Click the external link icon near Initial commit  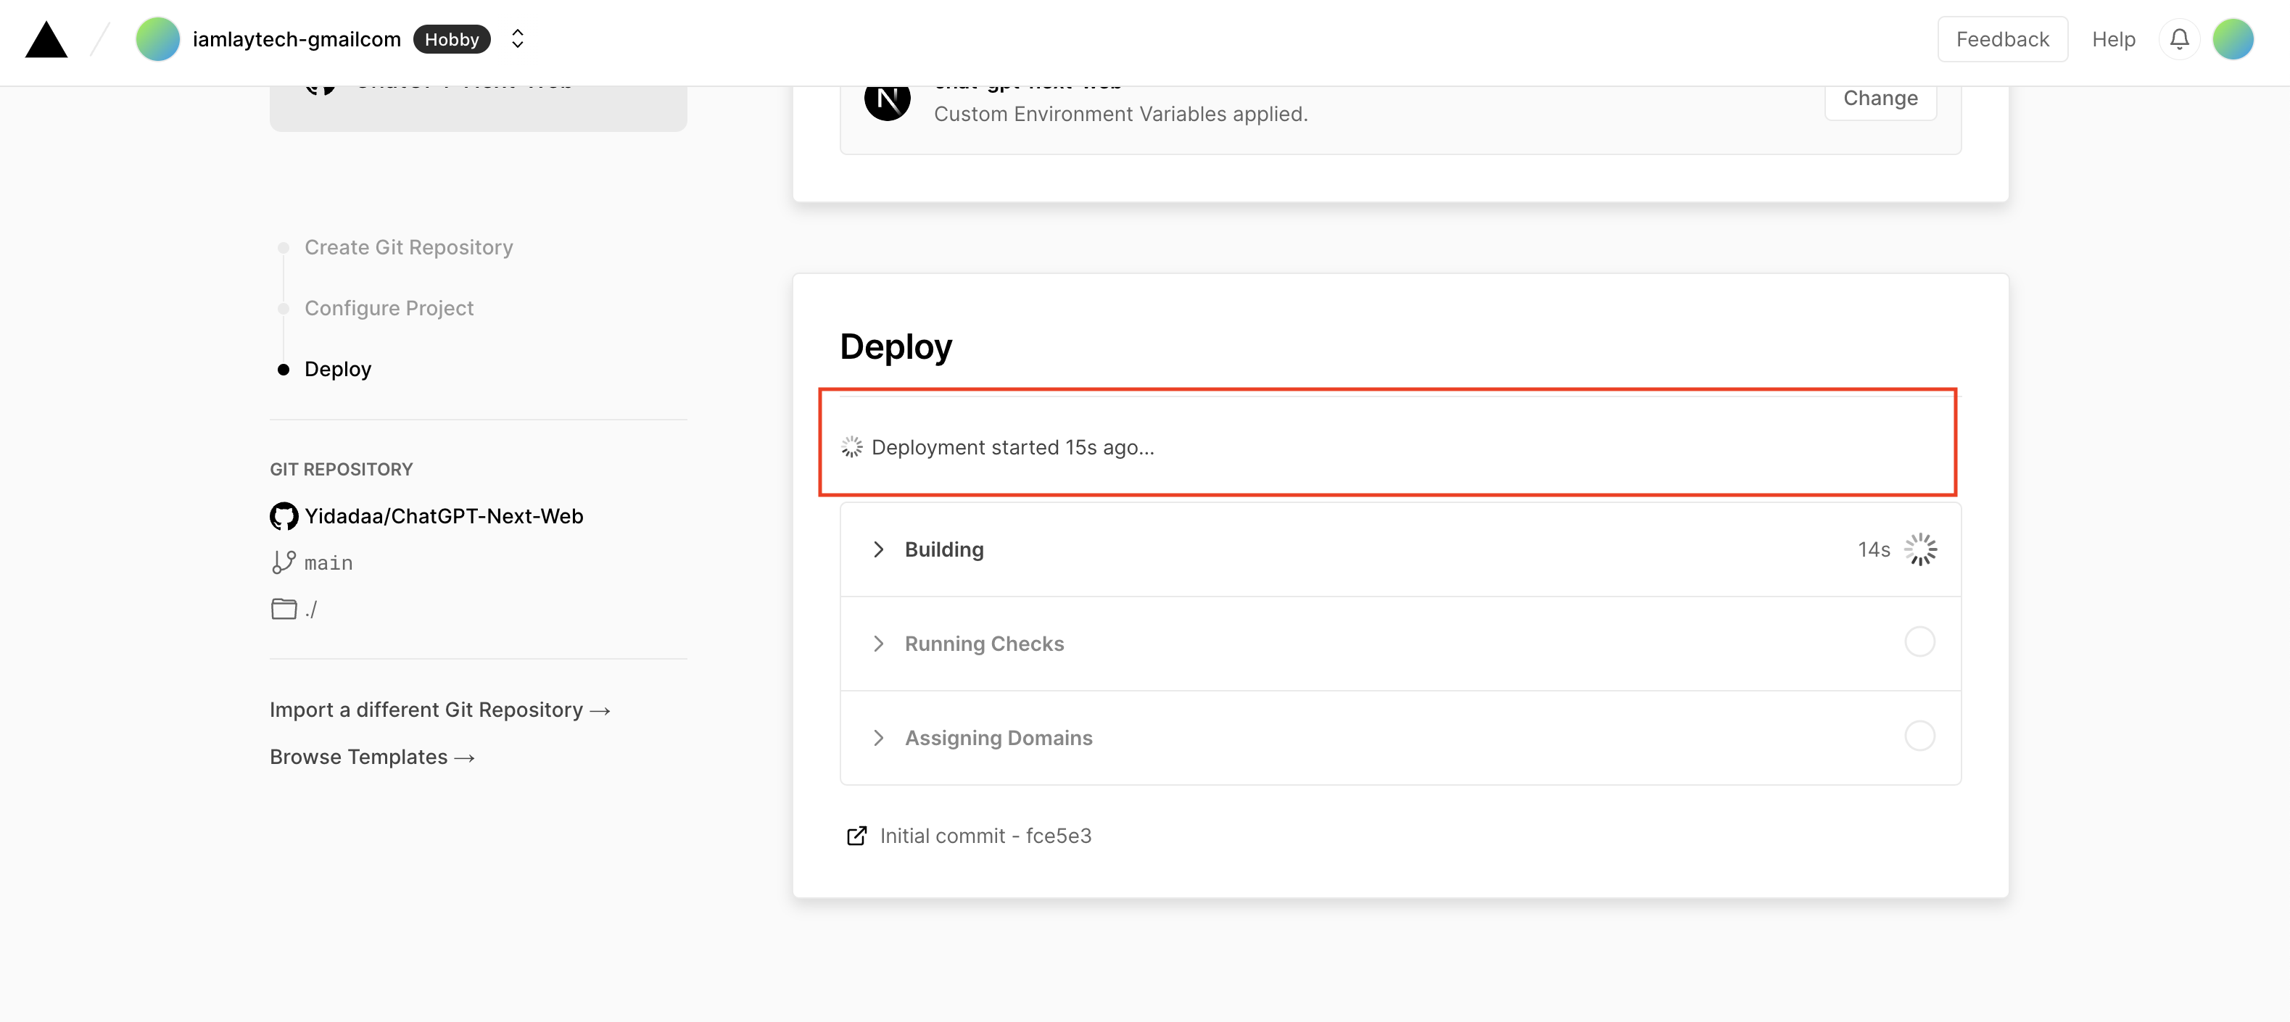point(856,836)
